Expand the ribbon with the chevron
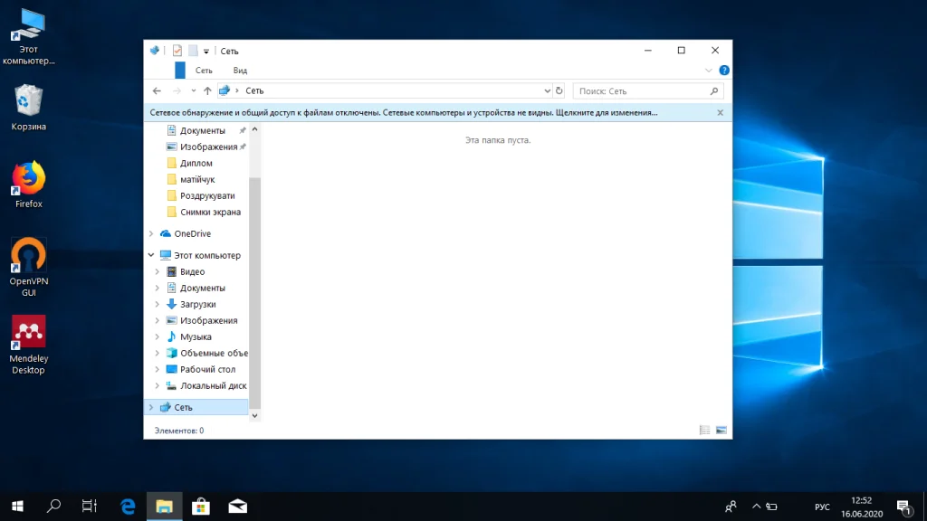 [708, 71]
